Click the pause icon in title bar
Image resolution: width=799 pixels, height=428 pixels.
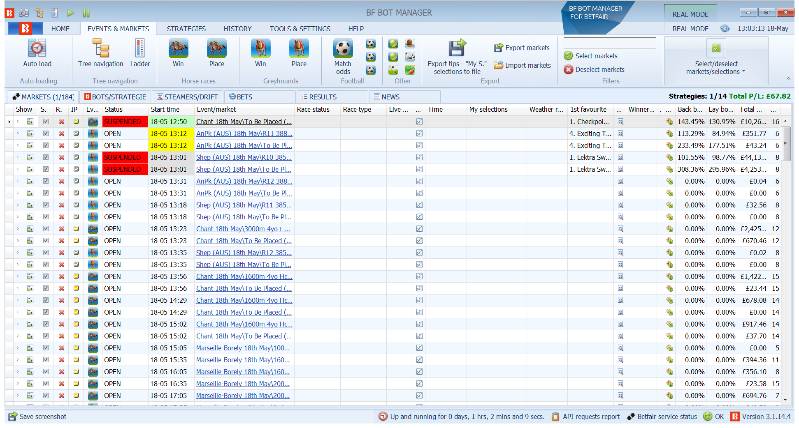click(x=86, y=13)
